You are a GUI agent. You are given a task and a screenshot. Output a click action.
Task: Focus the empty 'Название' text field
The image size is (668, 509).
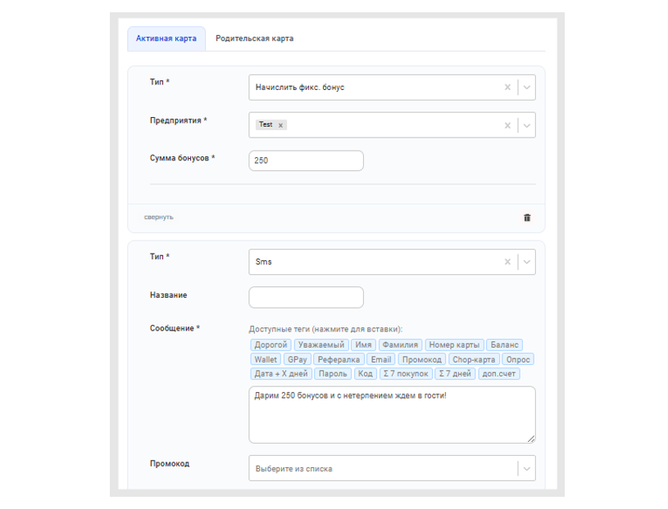[x=306, y=297]
